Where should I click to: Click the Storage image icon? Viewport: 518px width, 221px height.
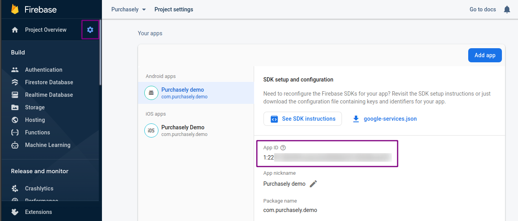[15, 107]
